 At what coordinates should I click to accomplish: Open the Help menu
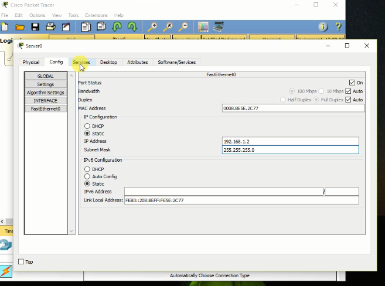119,15
